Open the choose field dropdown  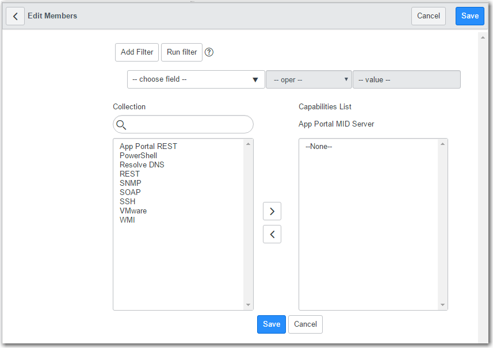196,79
